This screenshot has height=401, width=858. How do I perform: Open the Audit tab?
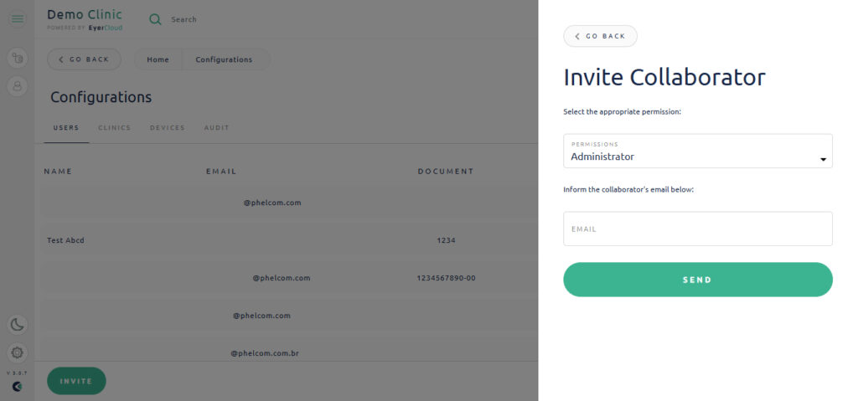(217, 128)
